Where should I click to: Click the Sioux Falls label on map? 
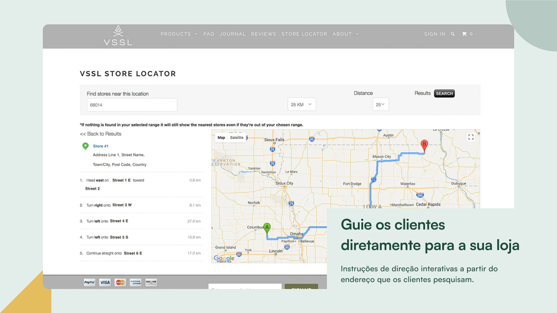tap(274, 140)
